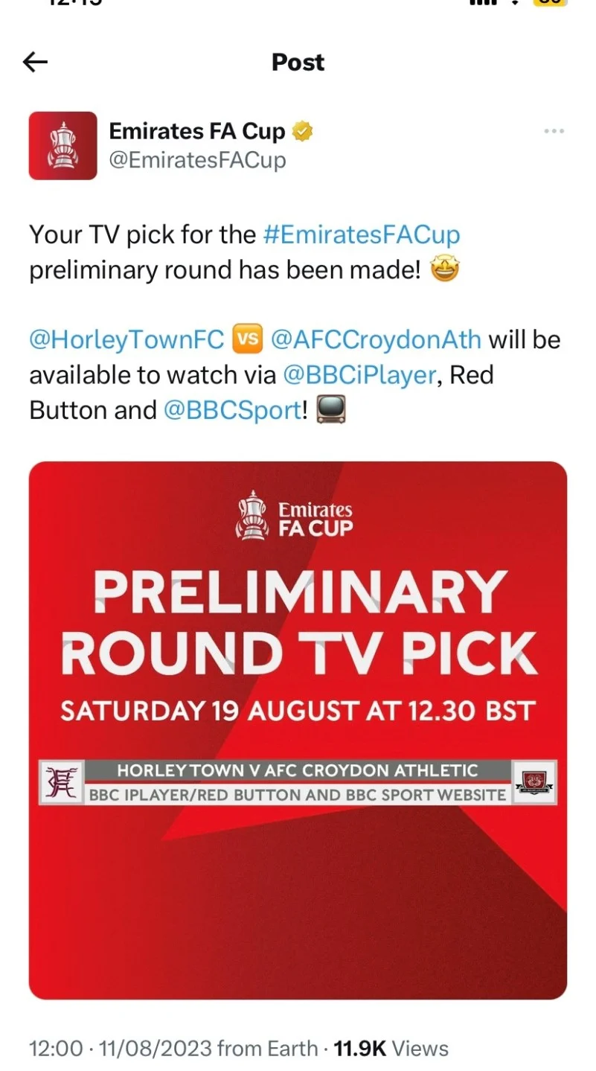The height and width of the screenshot is (1071, 596).
Task: Tap the Emirates FA Cup display name
Action: (196, 132)
